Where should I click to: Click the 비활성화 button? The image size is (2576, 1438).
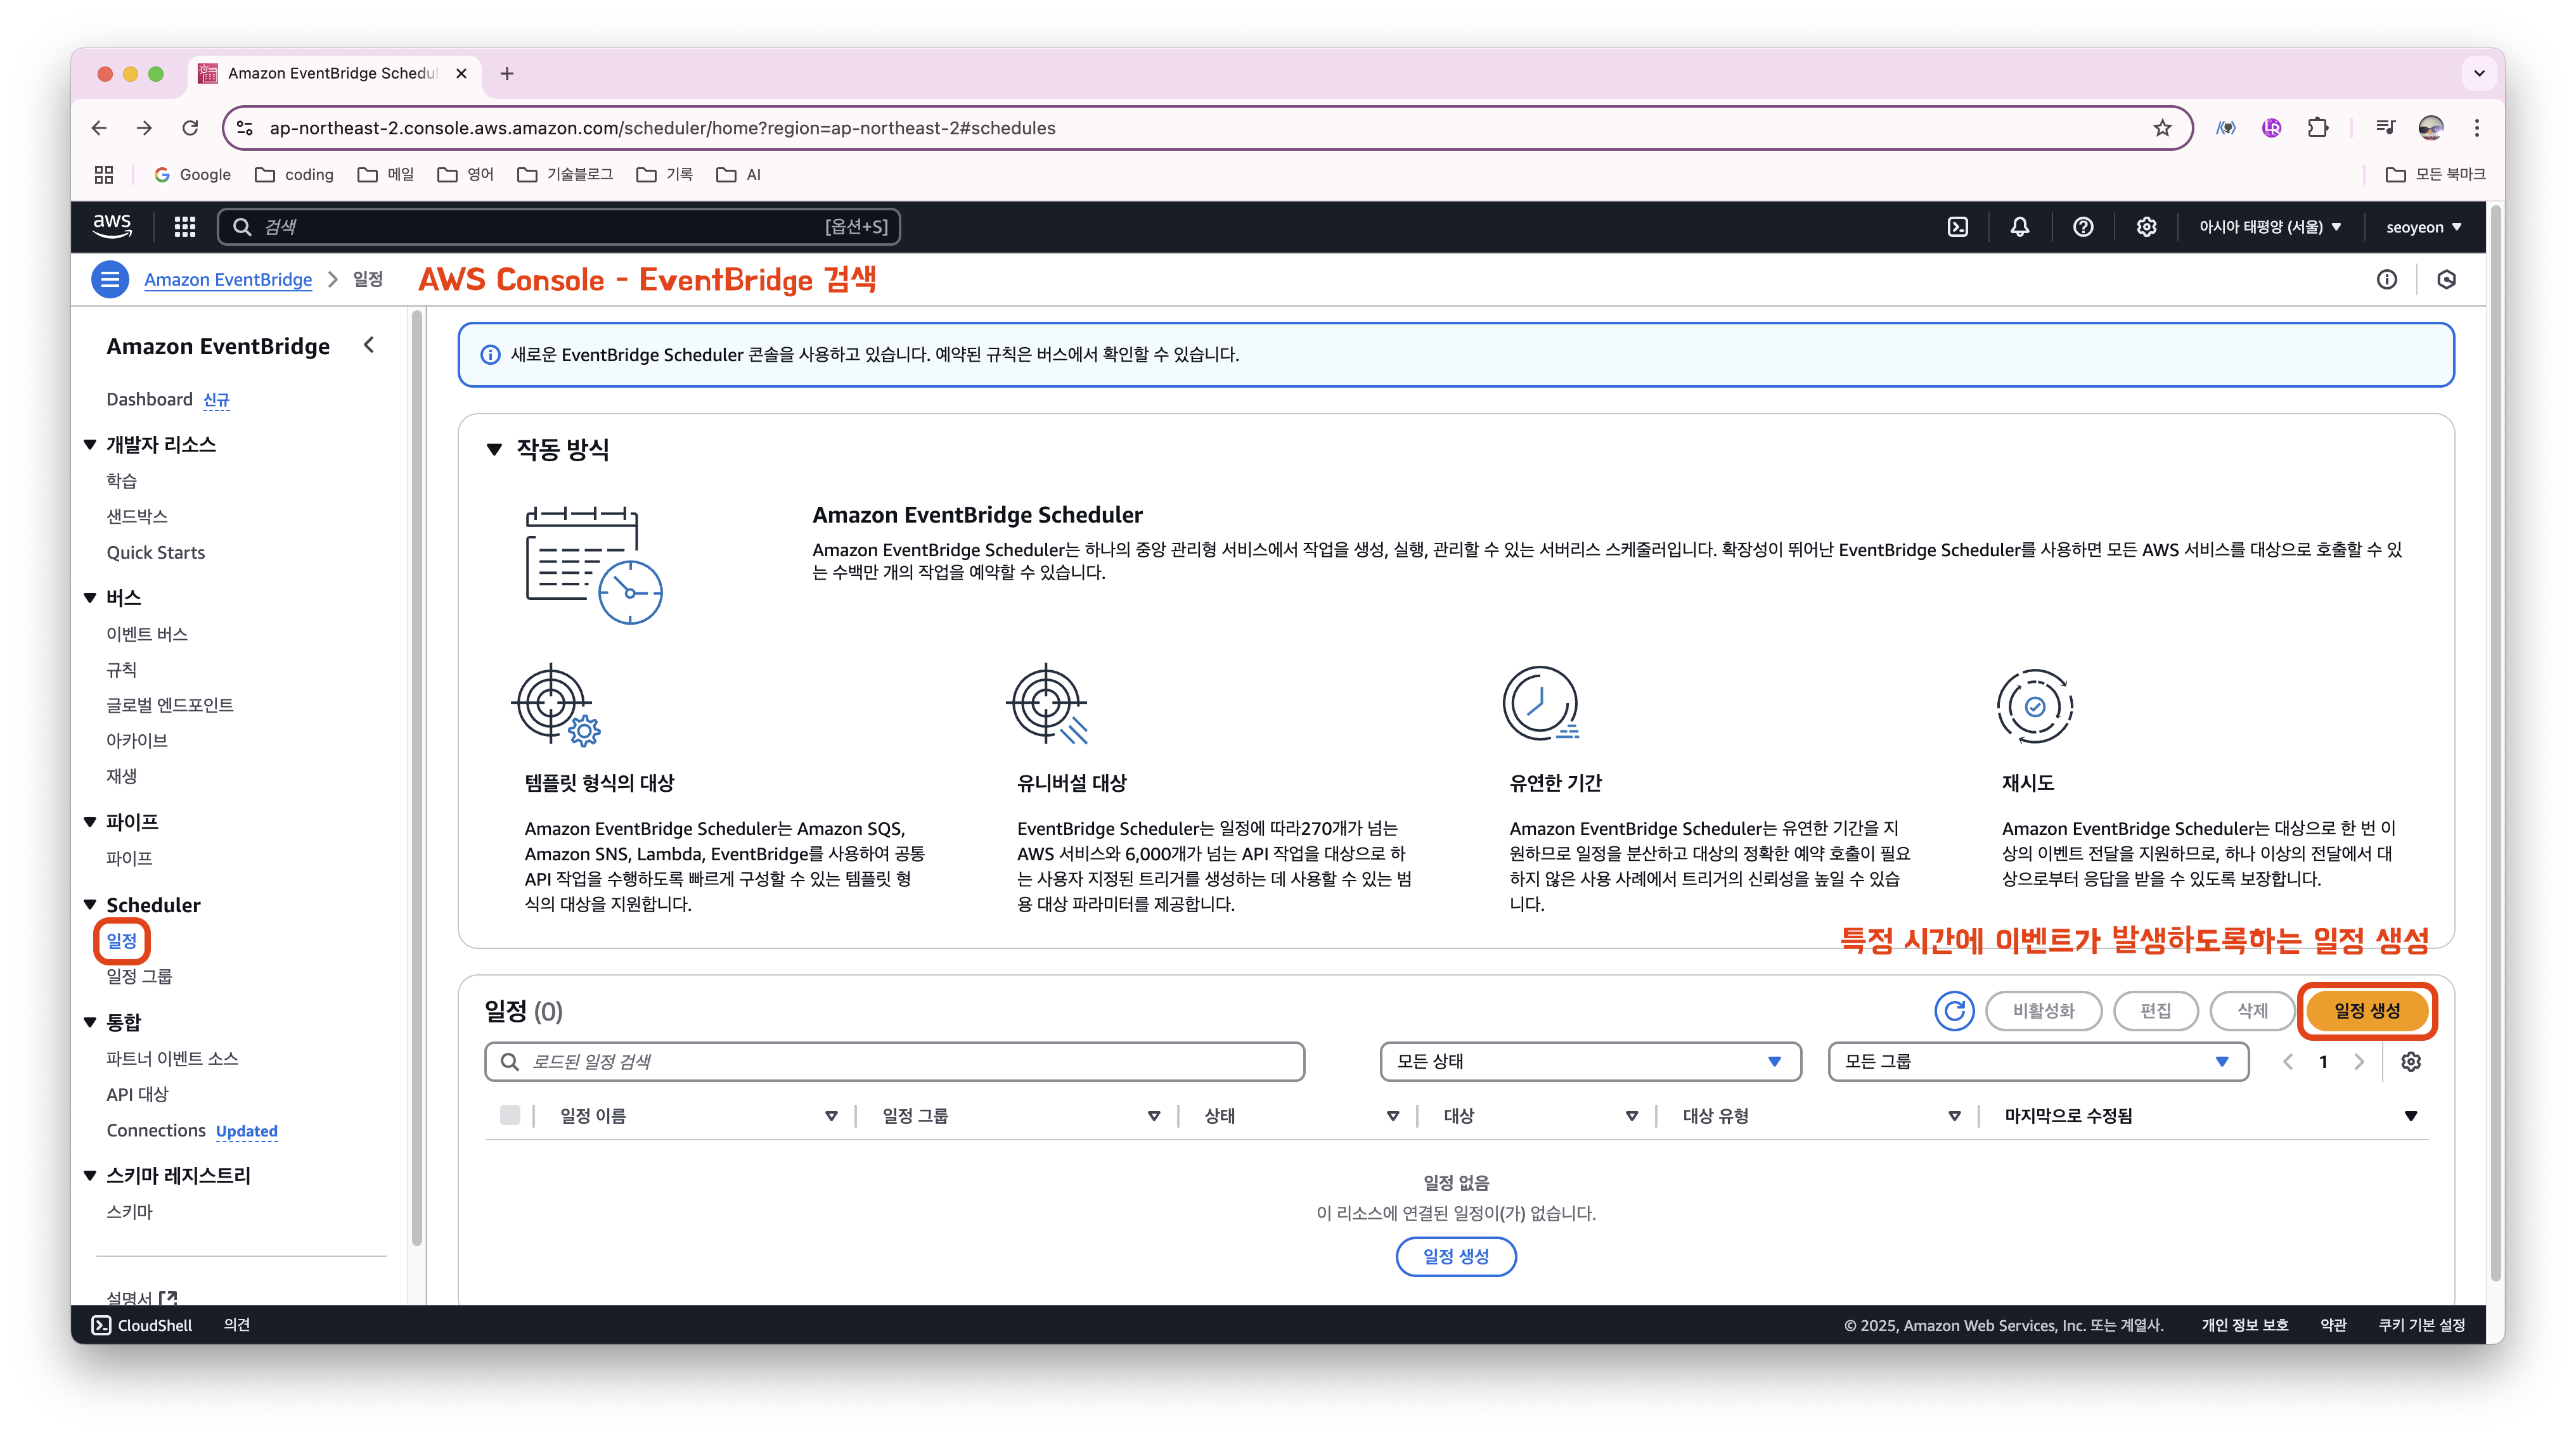point(2043,1010)
